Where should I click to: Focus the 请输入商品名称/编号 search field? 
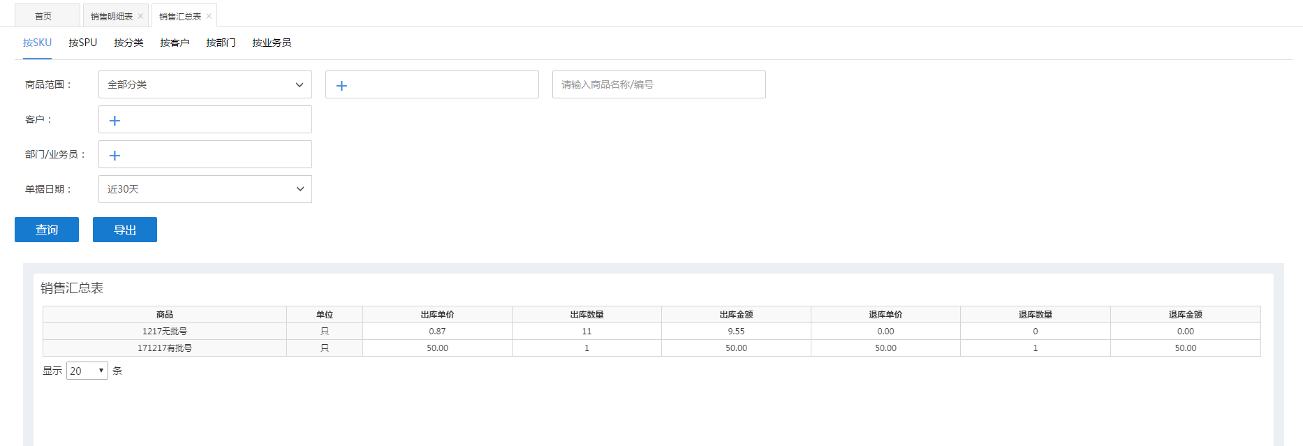point(659,84)
